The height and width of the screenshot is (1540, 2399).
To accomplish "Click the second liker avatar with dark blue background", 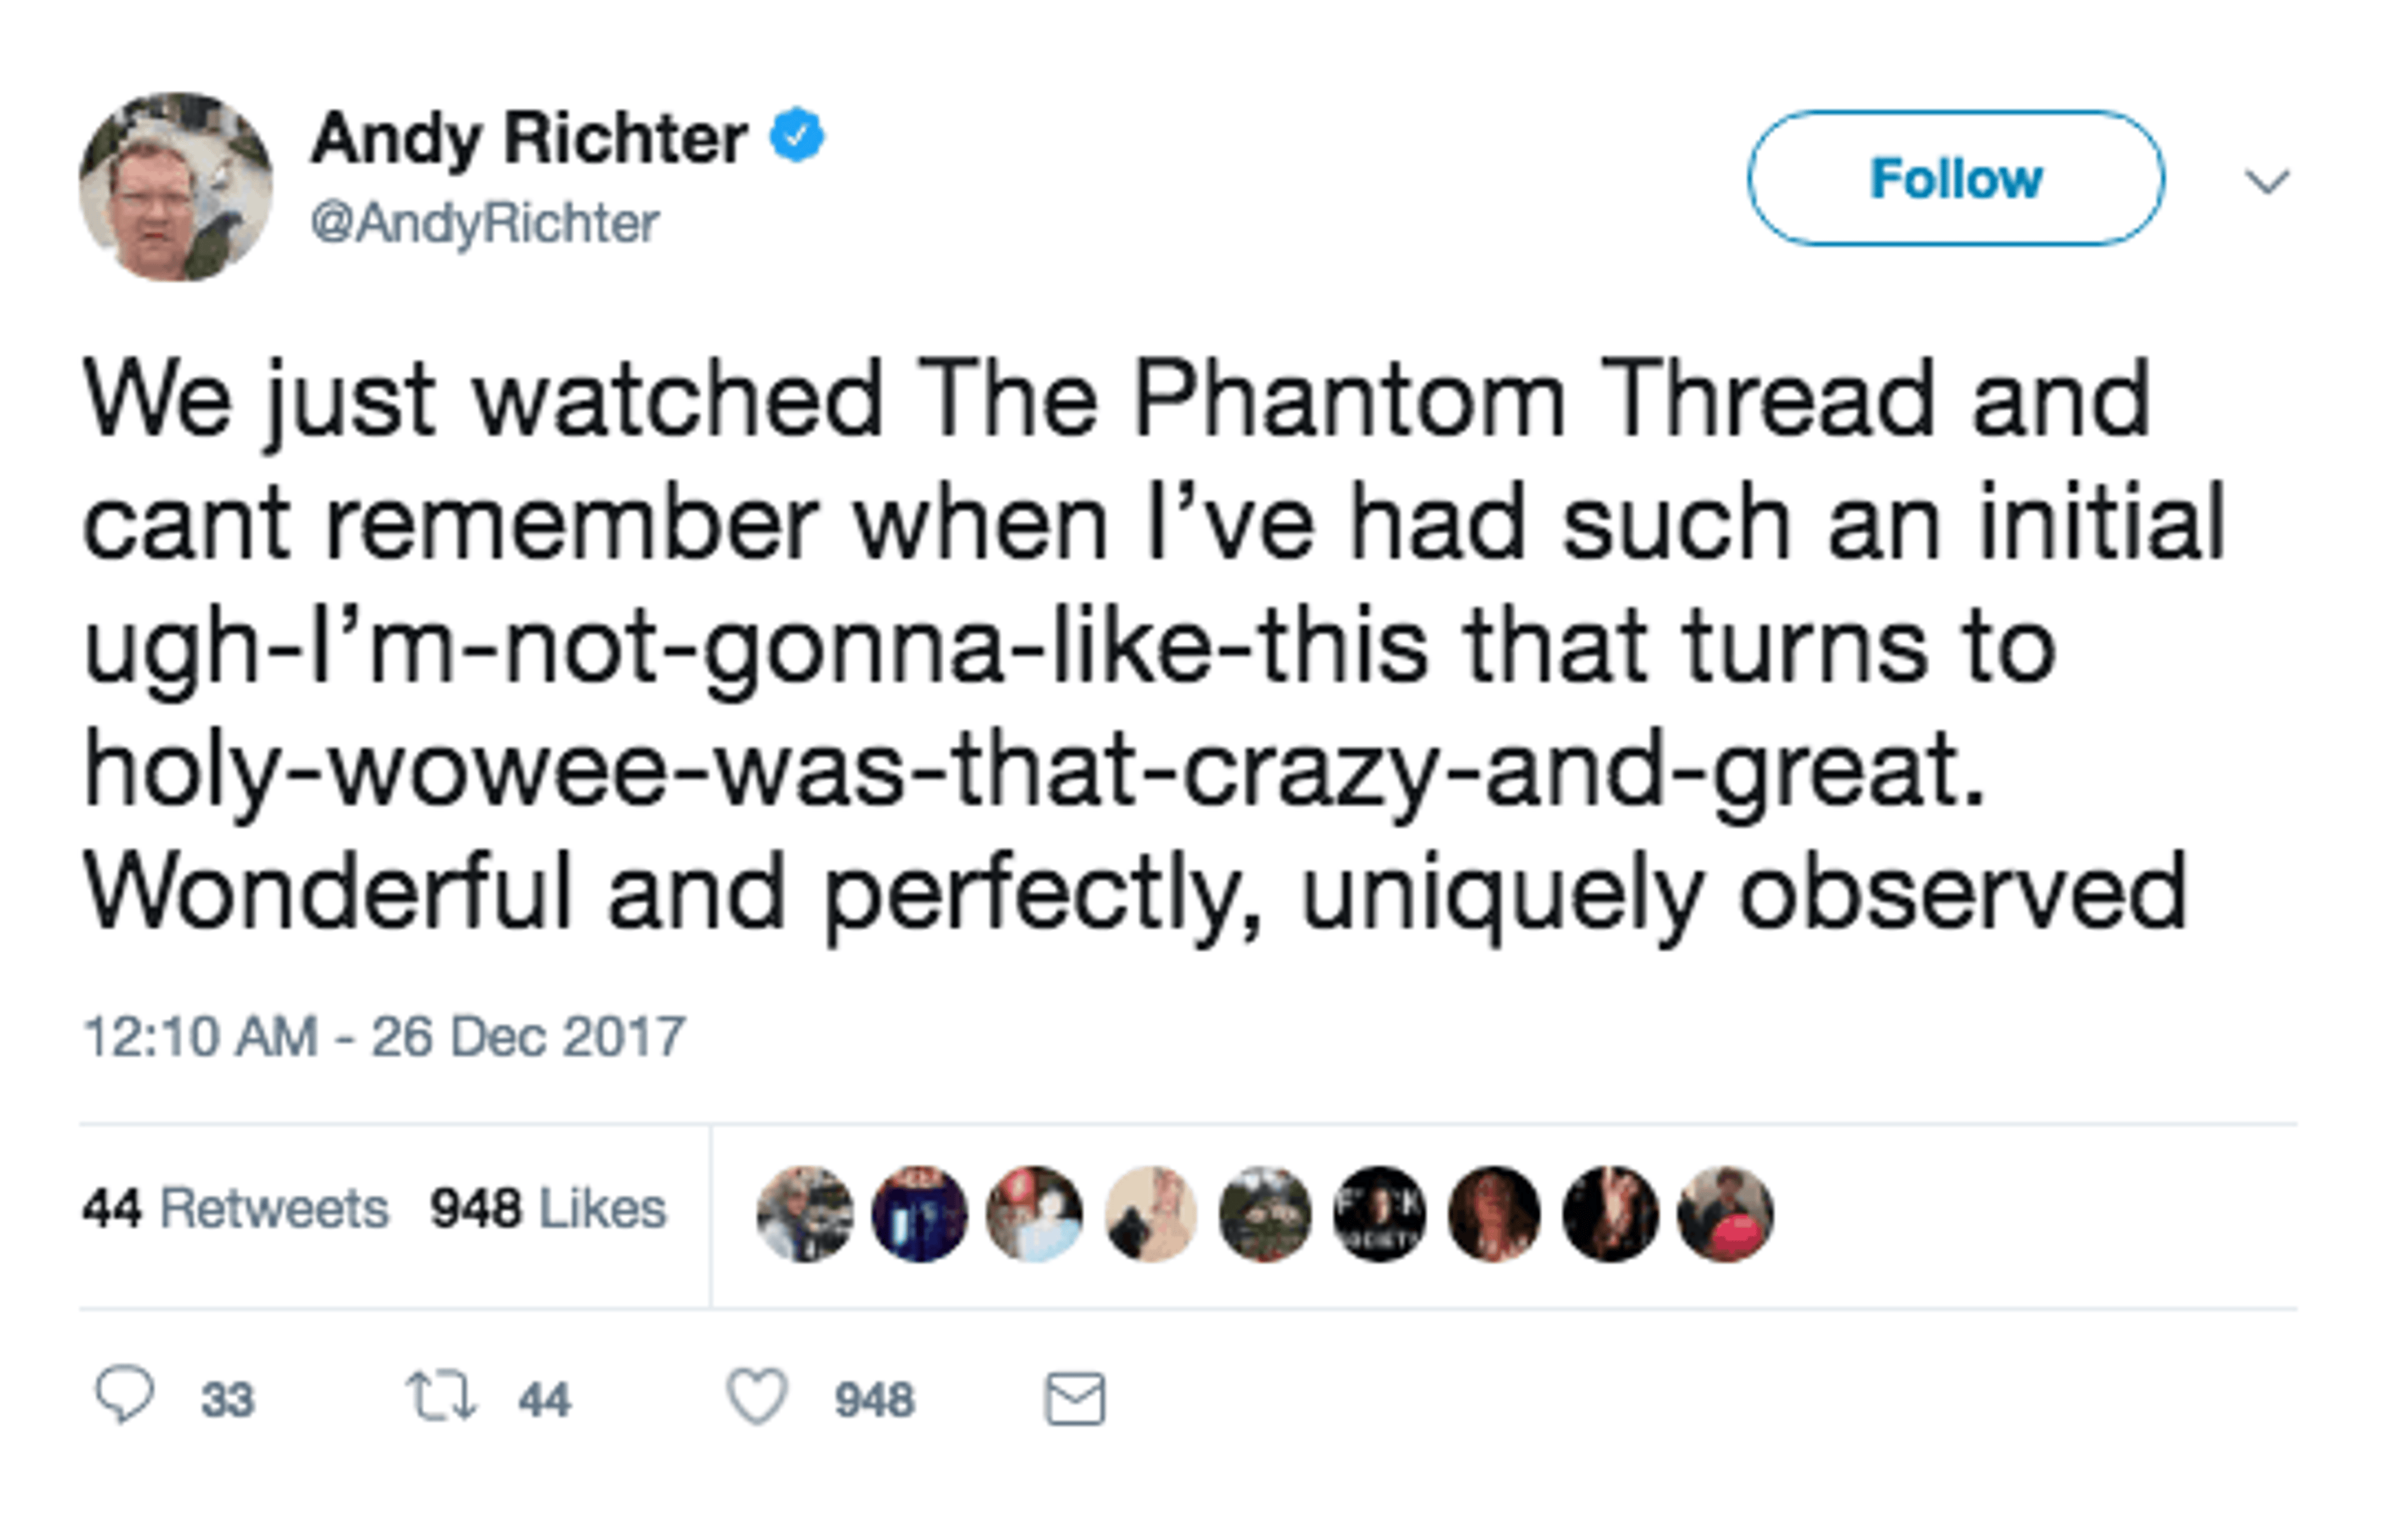I will [920, 1214].
